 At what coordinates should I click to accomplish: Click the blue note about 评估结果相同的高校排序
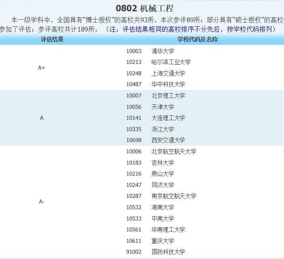pos(191,29)
